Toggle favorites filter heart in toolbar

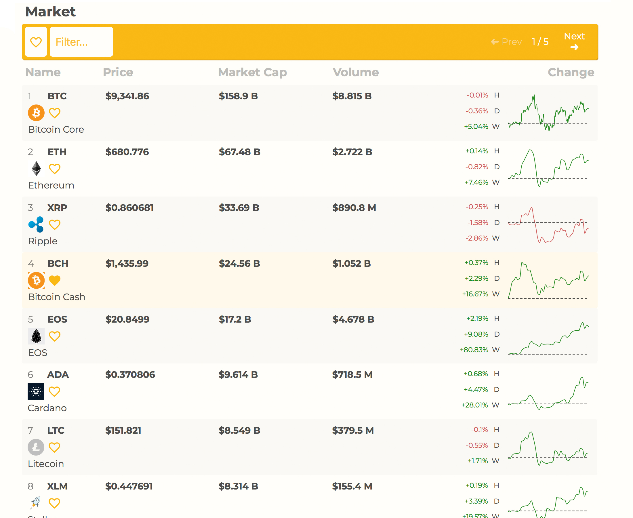coord(36,42)
